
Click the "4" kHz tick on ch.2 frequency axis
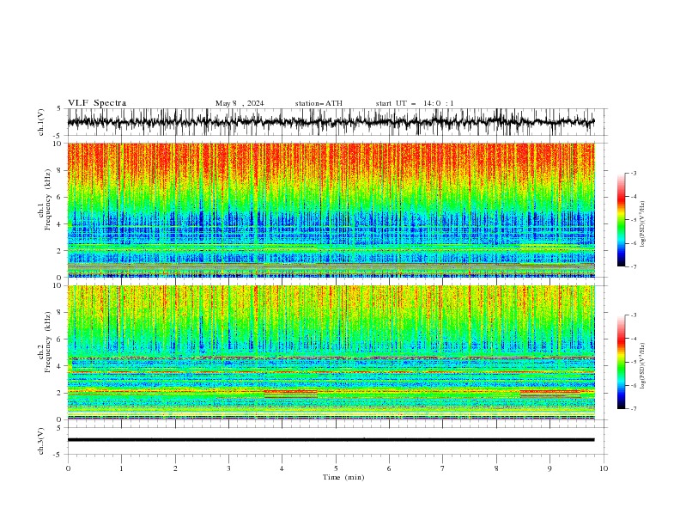(61, 366)
